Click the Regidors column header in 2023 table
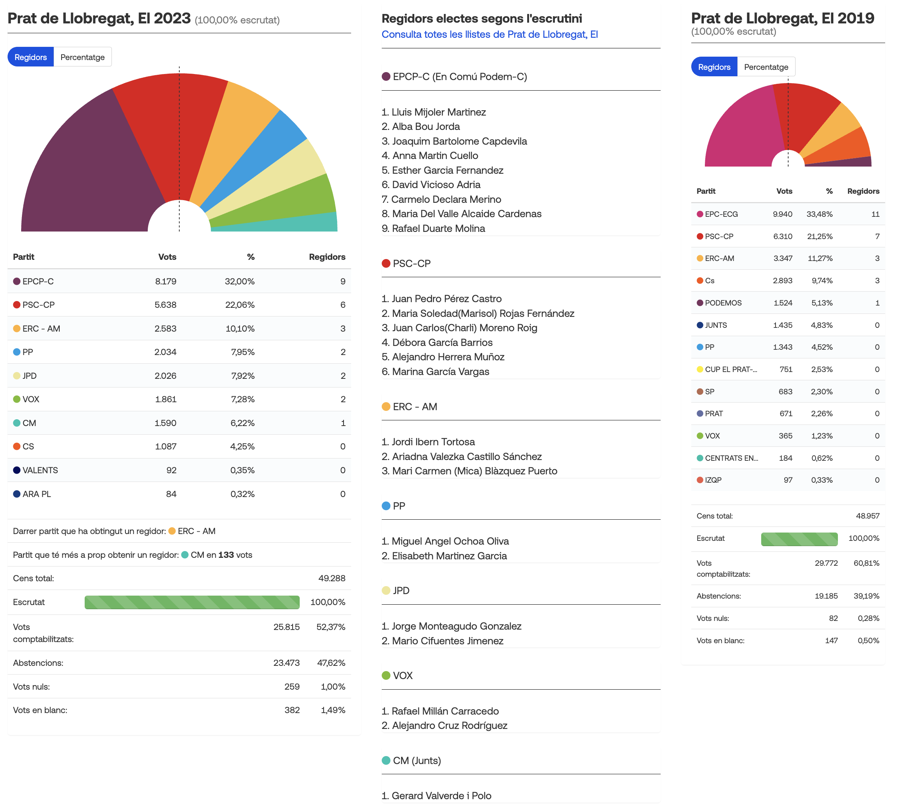 coord(327,257)
